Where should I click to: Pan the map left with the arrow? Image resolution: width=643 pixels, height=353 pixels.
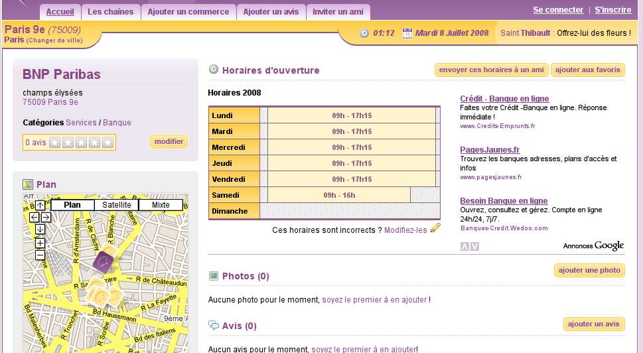pos(35,217)
